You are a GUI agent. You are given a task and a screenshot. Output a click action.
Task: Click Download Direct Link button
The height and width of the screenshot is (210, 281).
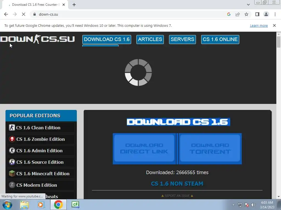click(x=144, y=148)
